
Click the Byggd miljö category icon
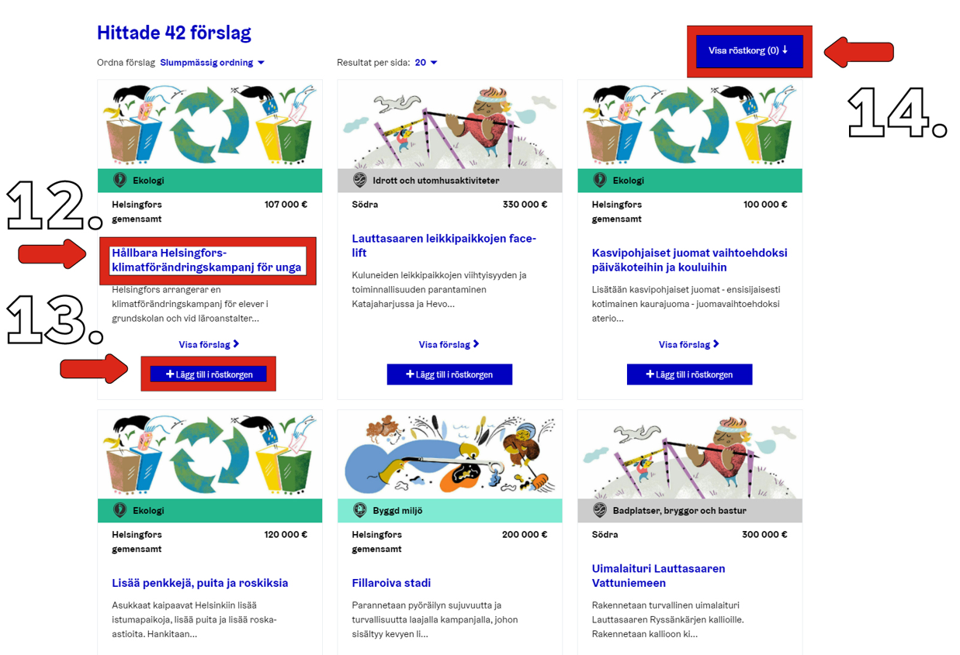click(x=359, y=511)
